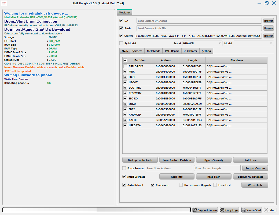Enable the PRELOADER partition checkbox
Viewport: 279px width, 215px height.
(125, 66)
